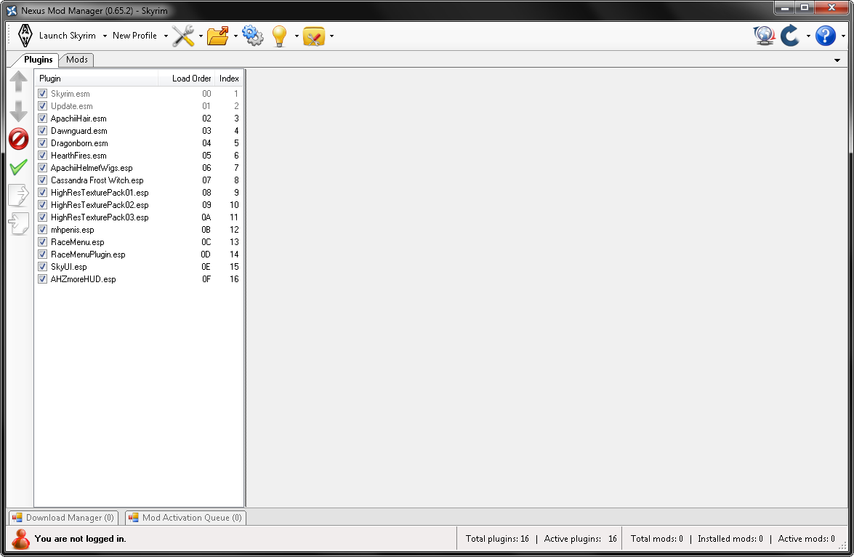
Task: Select the HighResTexturePack03.esp row
Action: click(139, 217)
